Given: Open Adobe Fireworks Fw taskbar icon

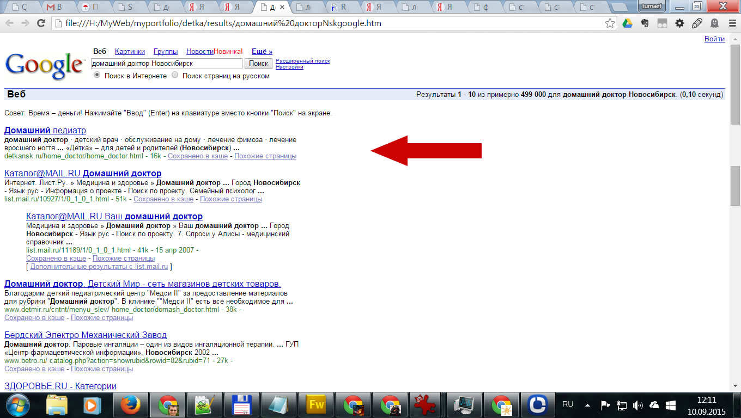Looking at the screenshot, I should 316,405.
